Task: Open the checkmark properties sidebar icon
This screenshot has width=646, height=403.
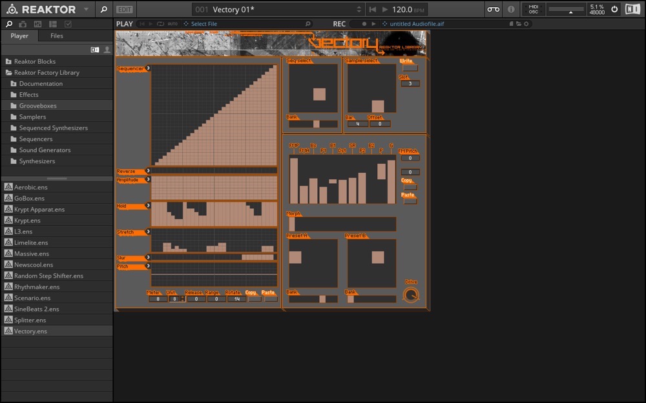Action: click(68, 25)
